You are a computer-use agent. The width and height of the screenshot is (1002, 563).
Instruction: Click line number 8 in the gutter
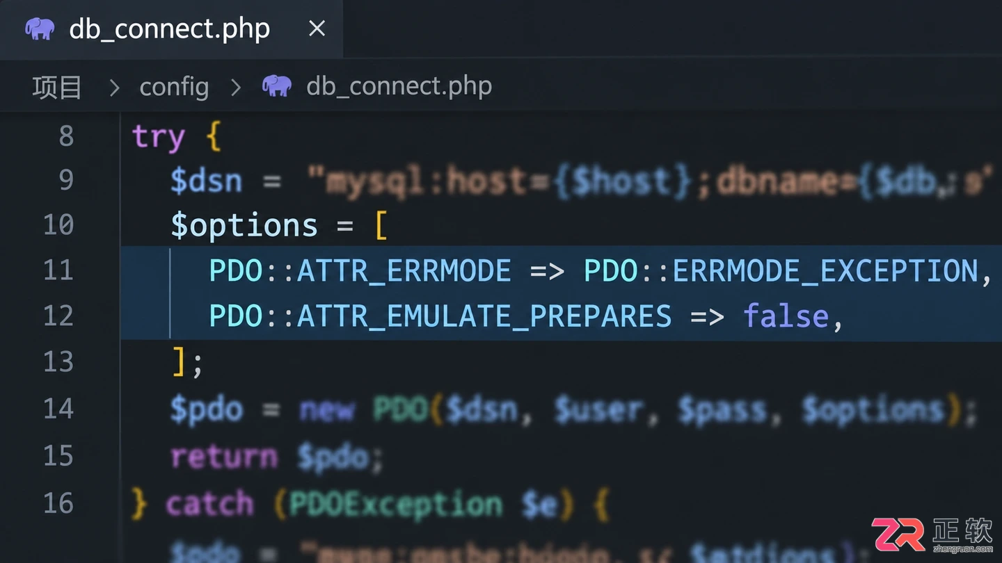[66, 136]
